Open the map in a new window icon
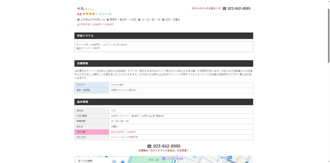Viewport: 330px width, 163px height. pyautogui.click(x=114, y=162)
